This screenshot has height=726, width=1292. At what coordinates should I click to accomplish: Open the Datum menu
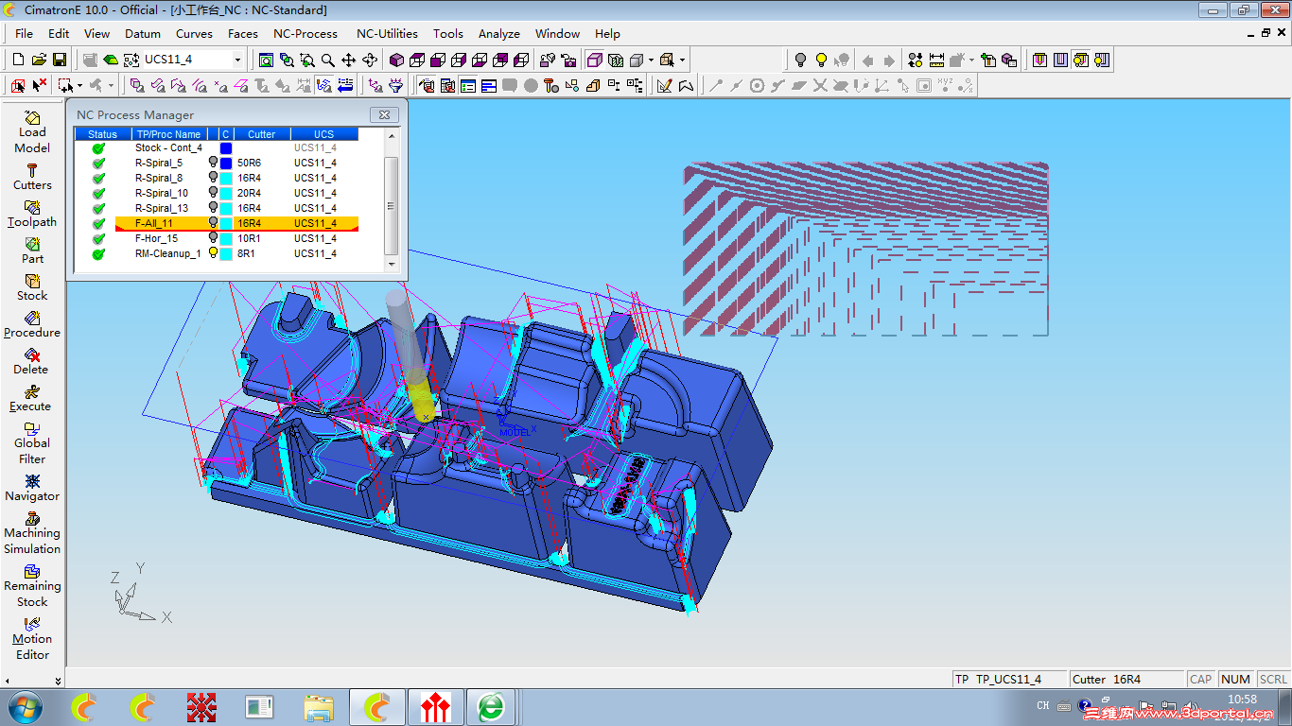[143, 33]
